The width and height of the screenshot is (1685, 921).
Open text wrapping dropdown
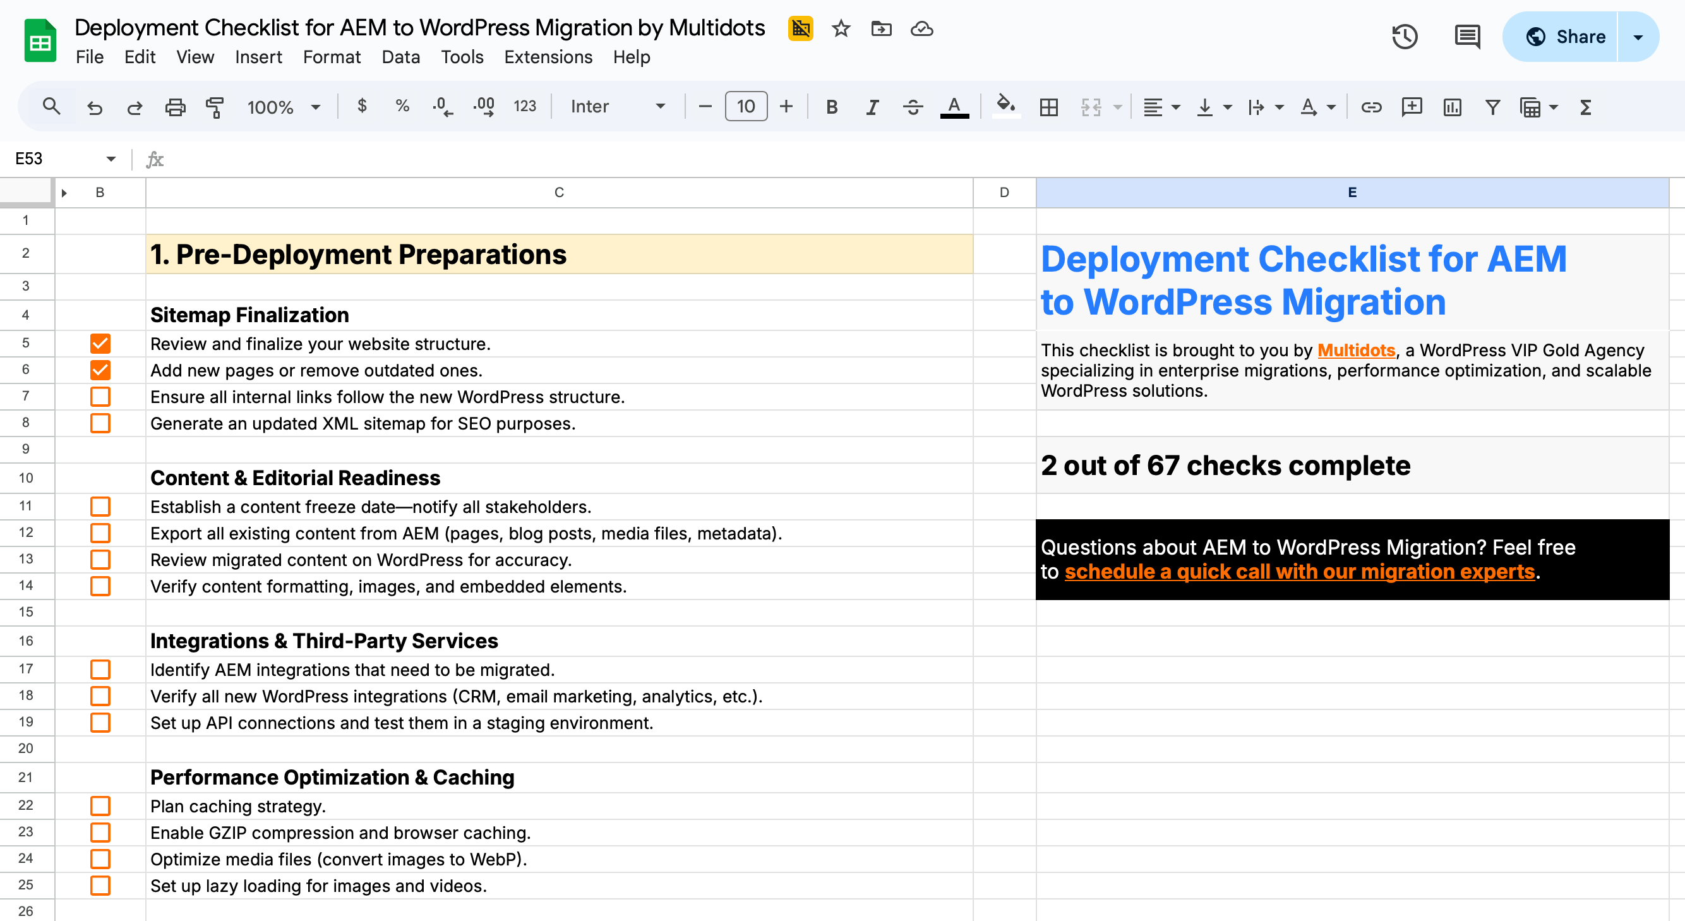[x=1266, y=107]
